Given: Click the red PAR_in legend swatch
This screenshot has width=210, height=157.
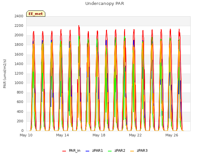Looking at the screenshot, I should [x=64, y=151].
